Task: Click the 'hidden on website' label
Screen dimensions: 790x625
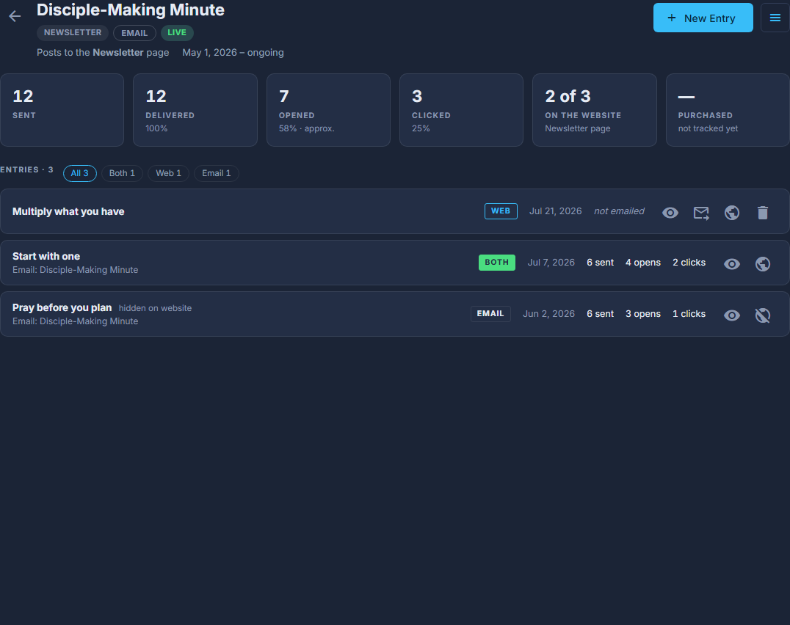Action: (x=155, y=308)
